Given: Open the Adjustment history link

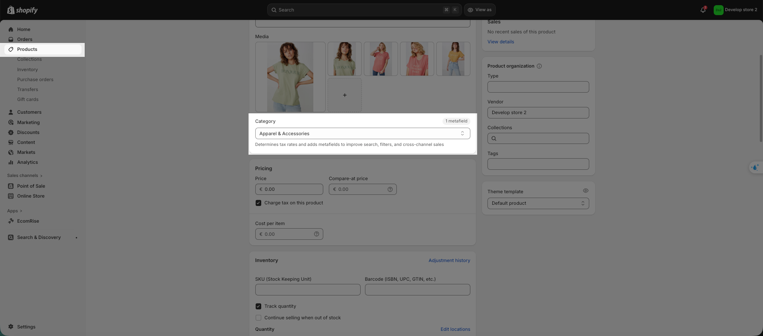Looking at the screenshot, I should (449, 260).
